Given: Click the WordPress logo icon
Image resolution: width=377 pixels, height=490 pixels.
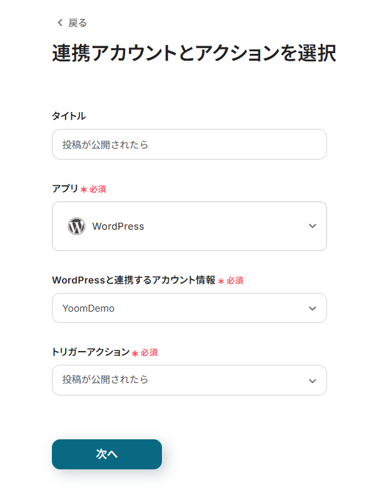Looking at the screenshot, I should pyautogui.click(x=76, y=227).
